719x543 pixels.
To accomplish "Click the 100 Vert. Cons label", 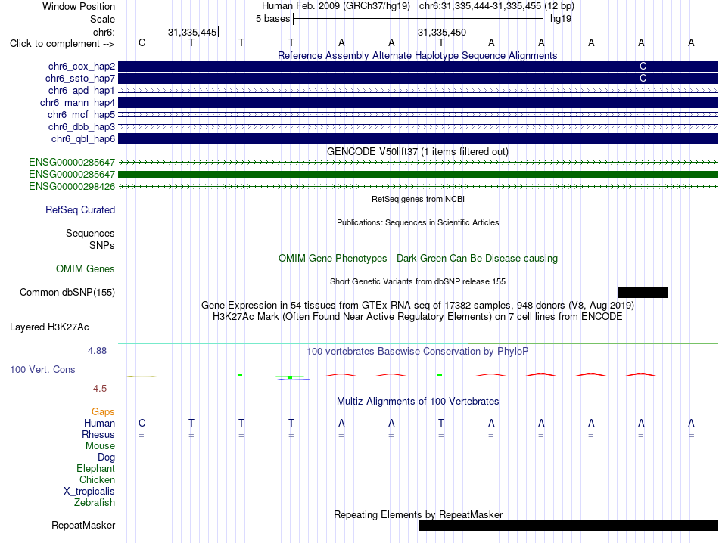I will pyautogui.click(x=42, y=369).
